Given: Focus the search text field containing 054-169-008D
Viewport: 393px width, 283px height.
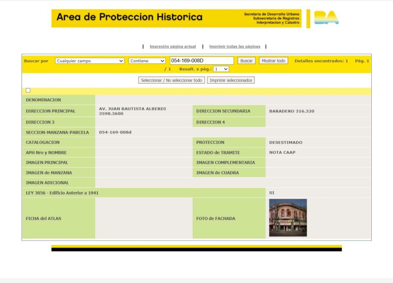Looking at the screenshot, I should (x=202, y=60).
